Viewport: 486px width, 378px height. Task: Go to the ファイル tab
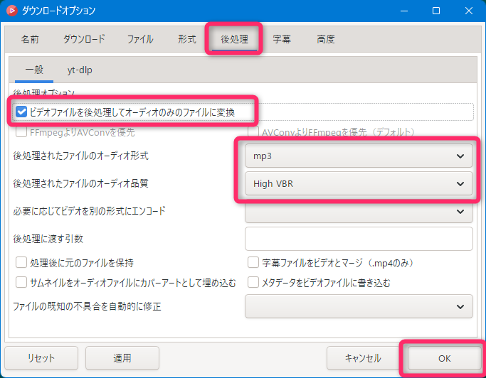click(x=140, y=39)
